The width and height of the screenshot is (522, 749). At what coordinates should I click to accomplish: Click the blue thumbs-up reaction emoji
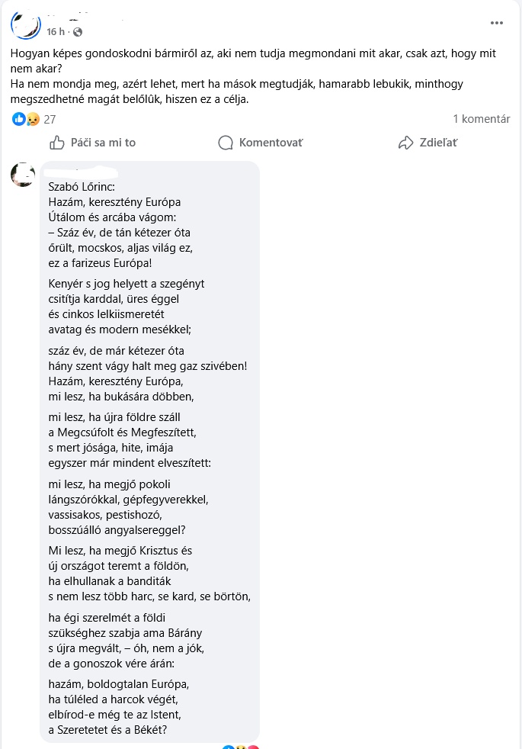coord(19,119)
